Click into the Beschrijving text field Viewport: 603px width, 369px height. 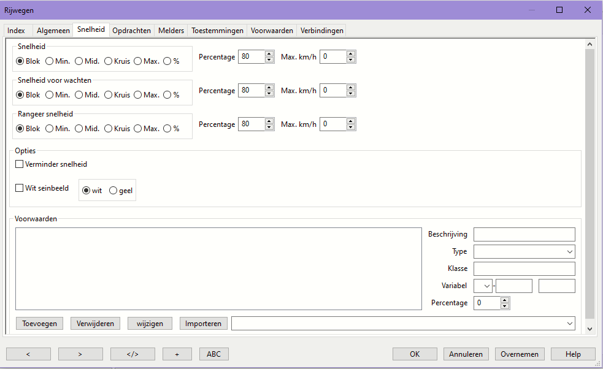[x=524, y=234]
